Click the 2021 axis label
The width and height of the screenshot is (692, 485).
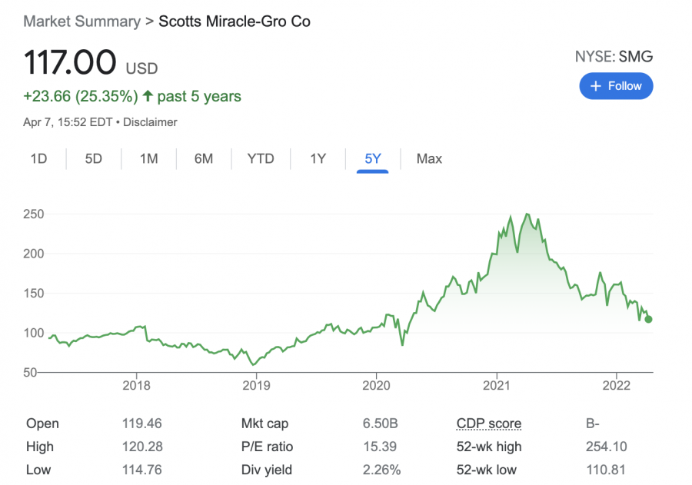[x=497, y=386]
